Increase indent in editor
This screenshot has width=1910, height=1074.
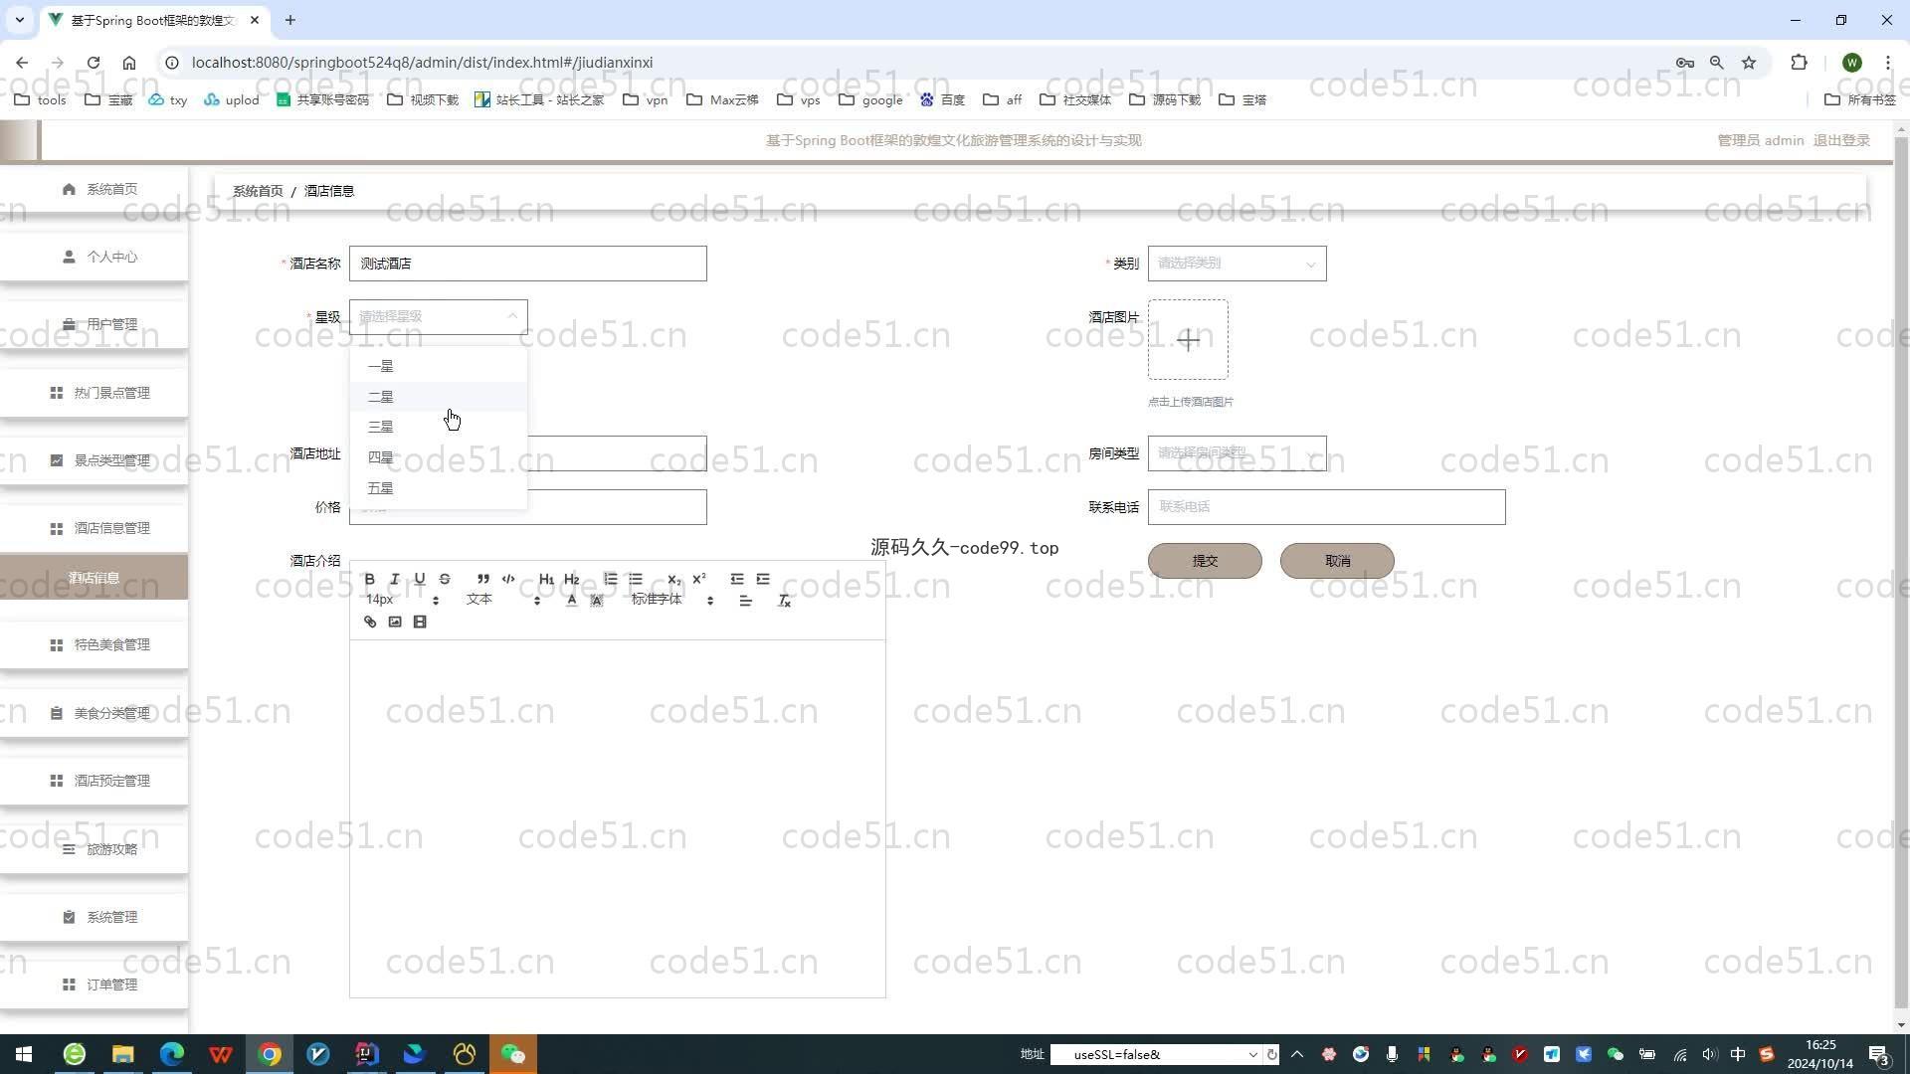click(x=763, y=579)
